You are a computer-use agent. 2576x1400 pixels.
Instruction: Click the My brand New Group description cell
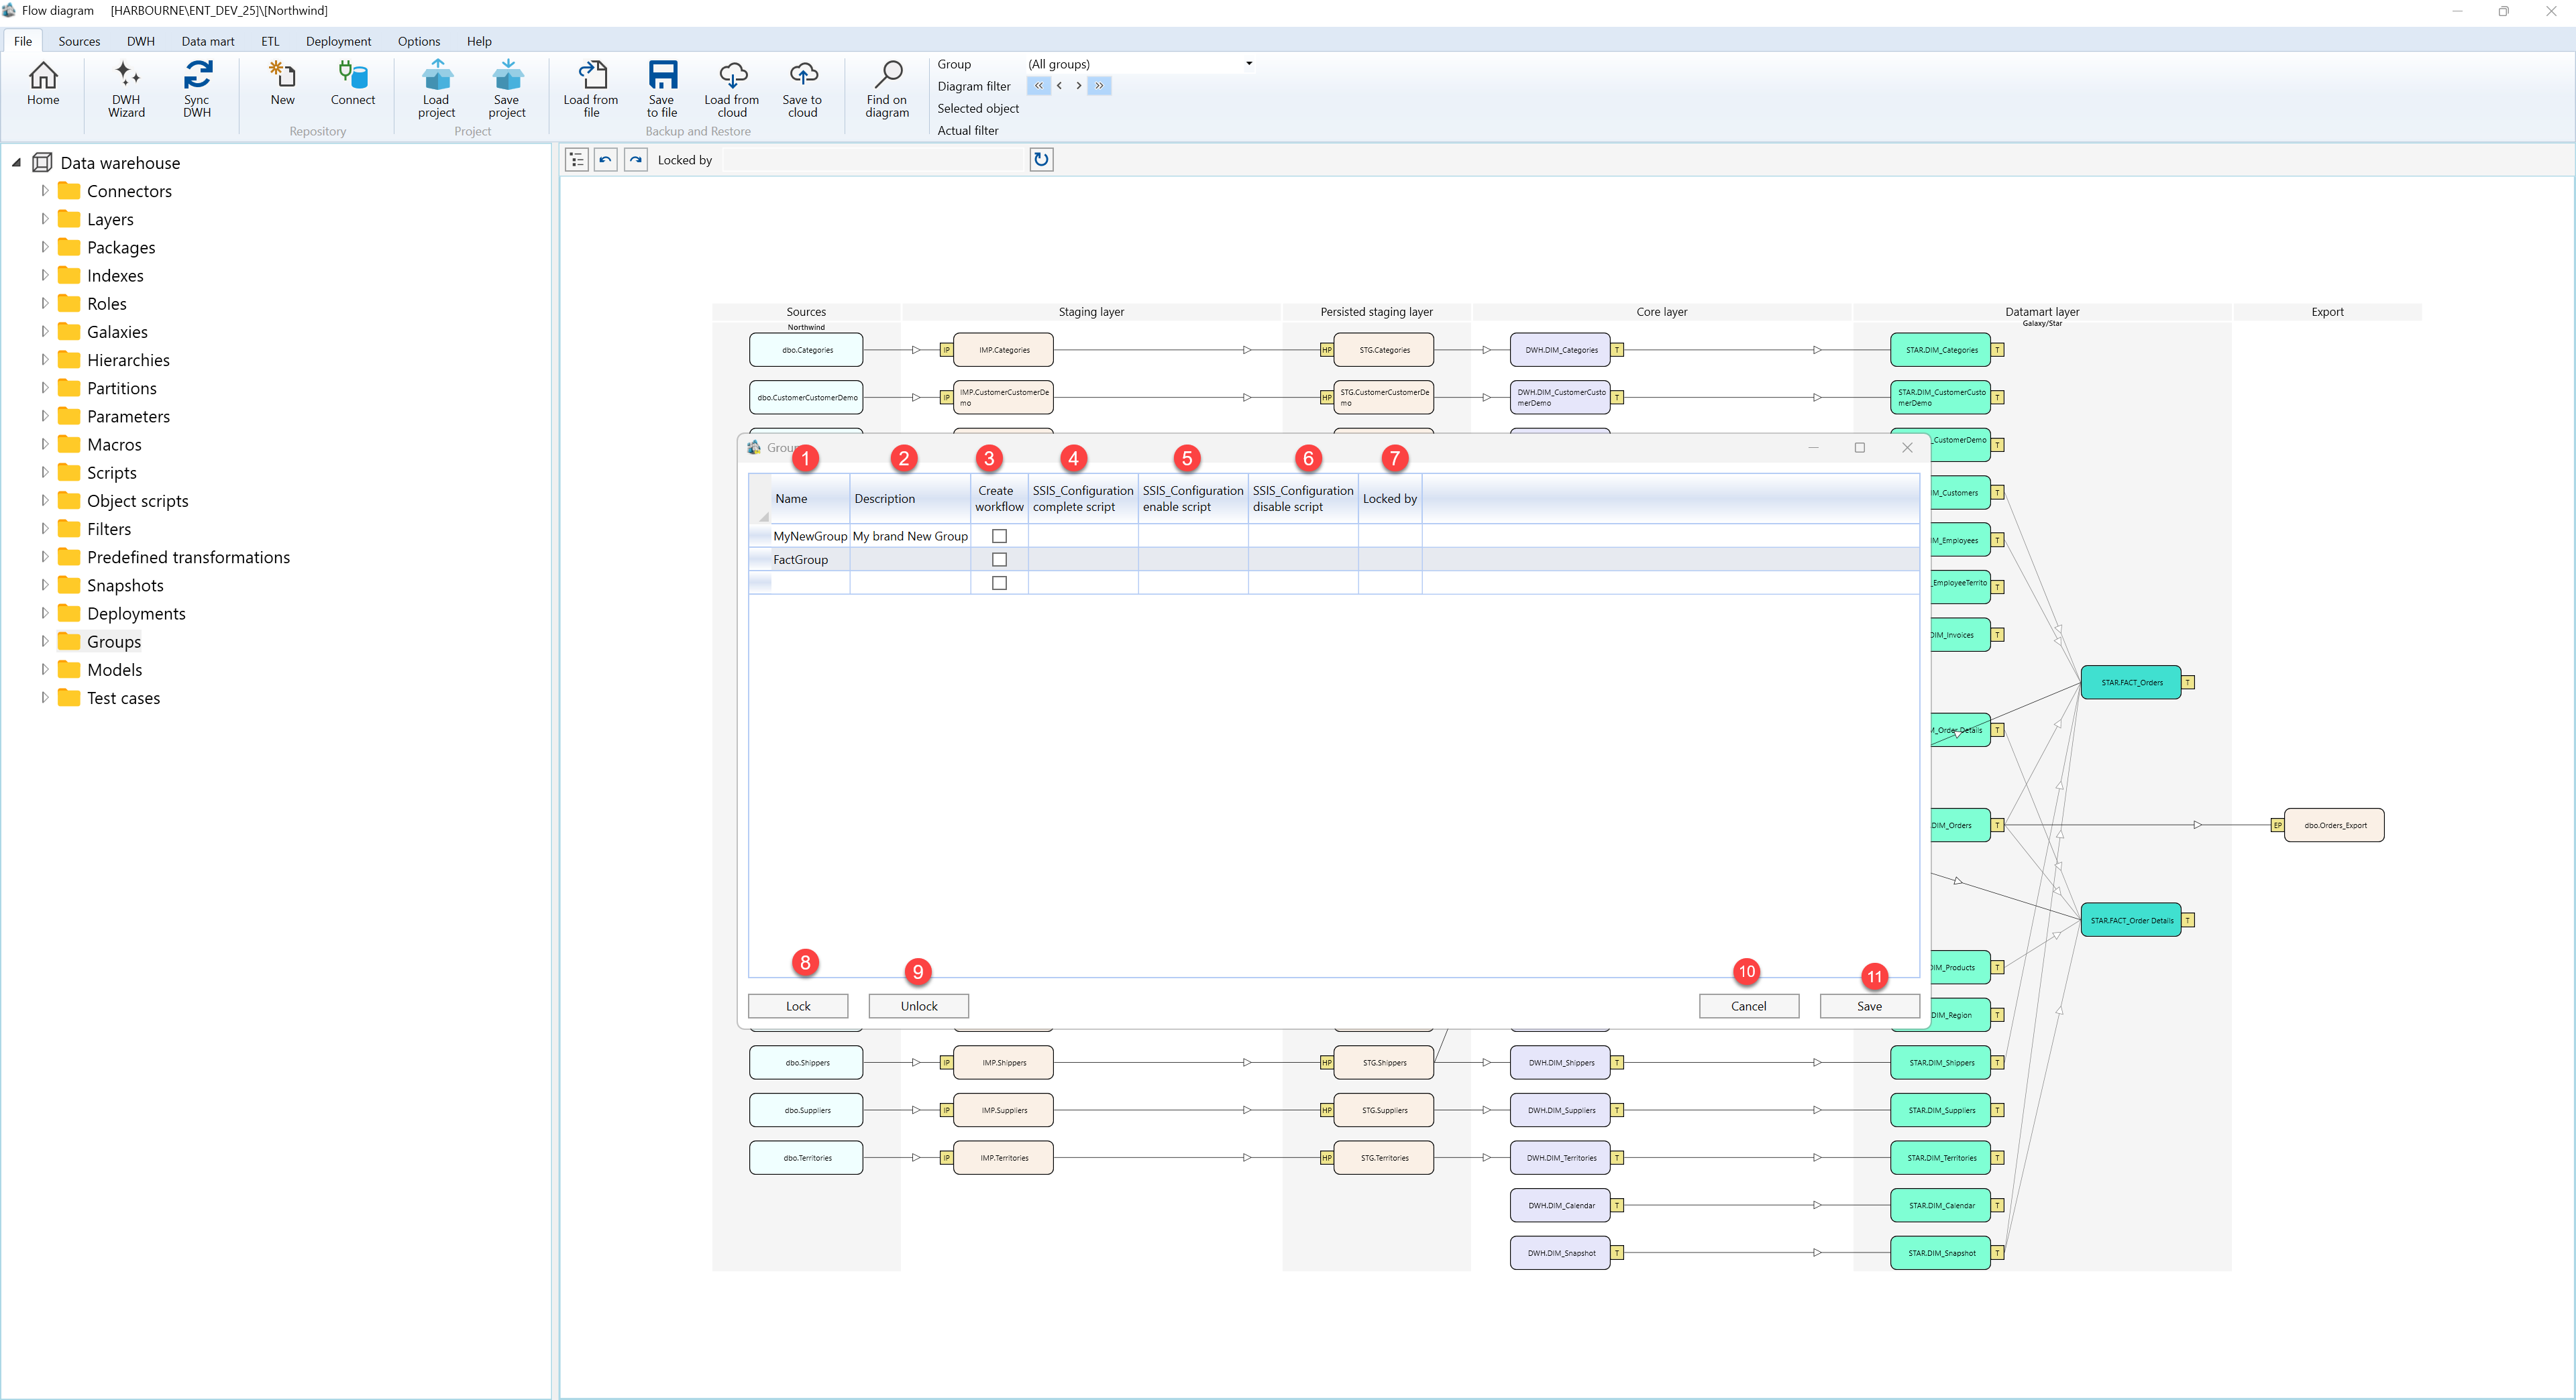click(x=910, y=536)
